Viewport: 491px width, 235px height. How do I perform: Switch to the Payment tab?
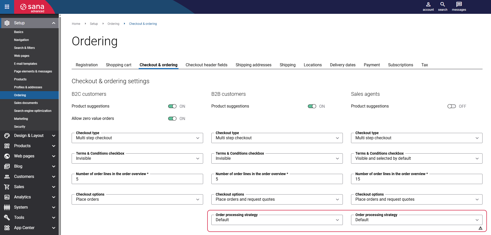click(372, 65)
